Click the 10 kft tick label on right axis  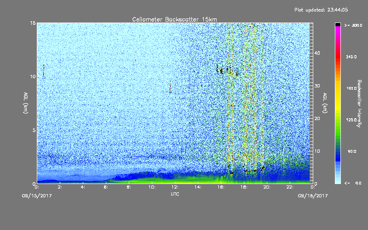[317, 151]
